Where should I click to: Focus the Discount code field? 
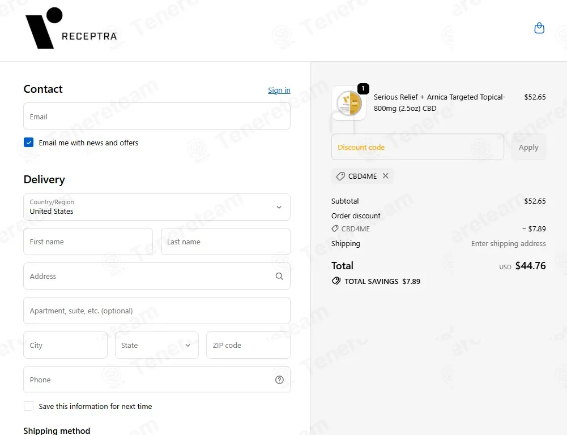(x=417, y=147)
